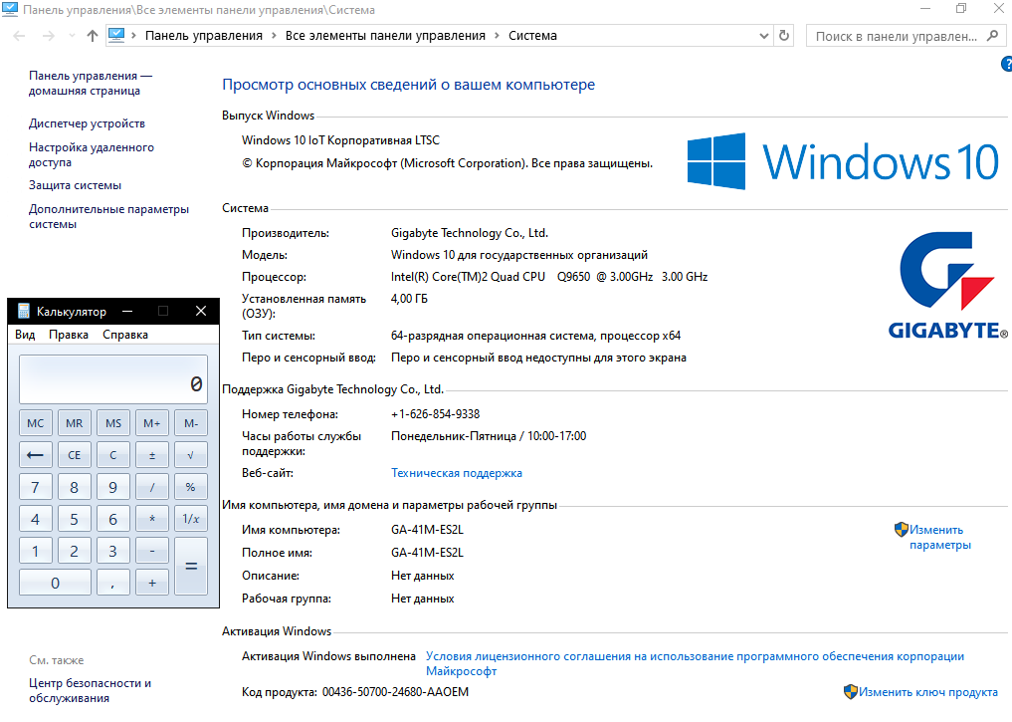
Task: Click the search magnifier icon
Action: click(993, 36)
